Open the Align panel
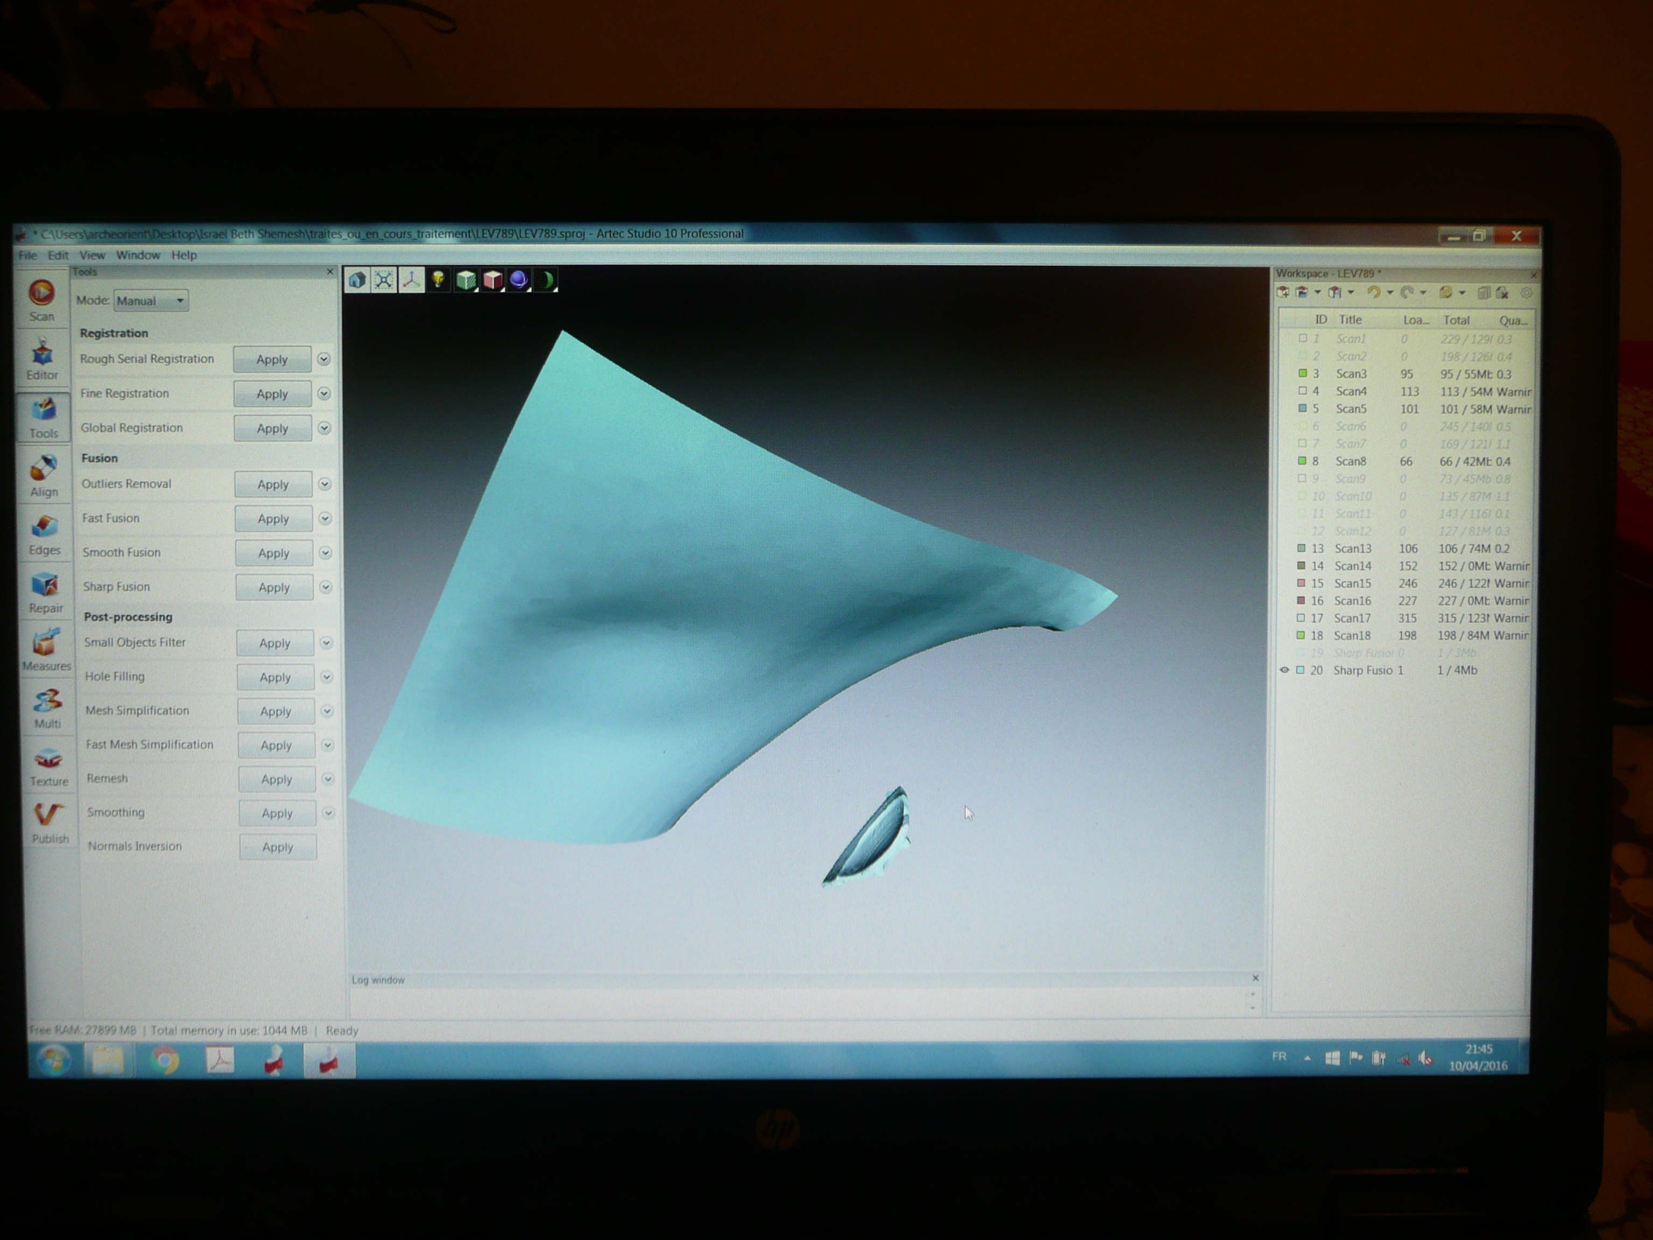This screenshot has width=1653, height=1240. tap(44, 475)
